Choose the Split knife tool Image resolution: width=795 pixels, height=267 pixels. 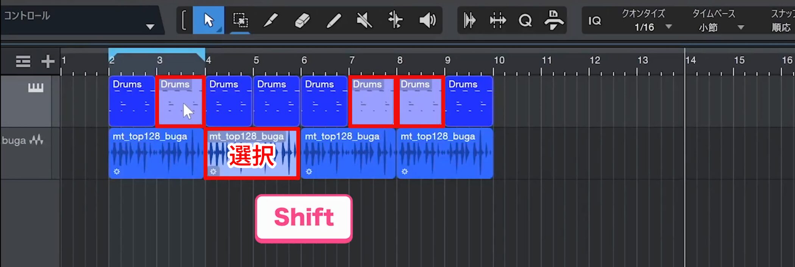[271, 20]
